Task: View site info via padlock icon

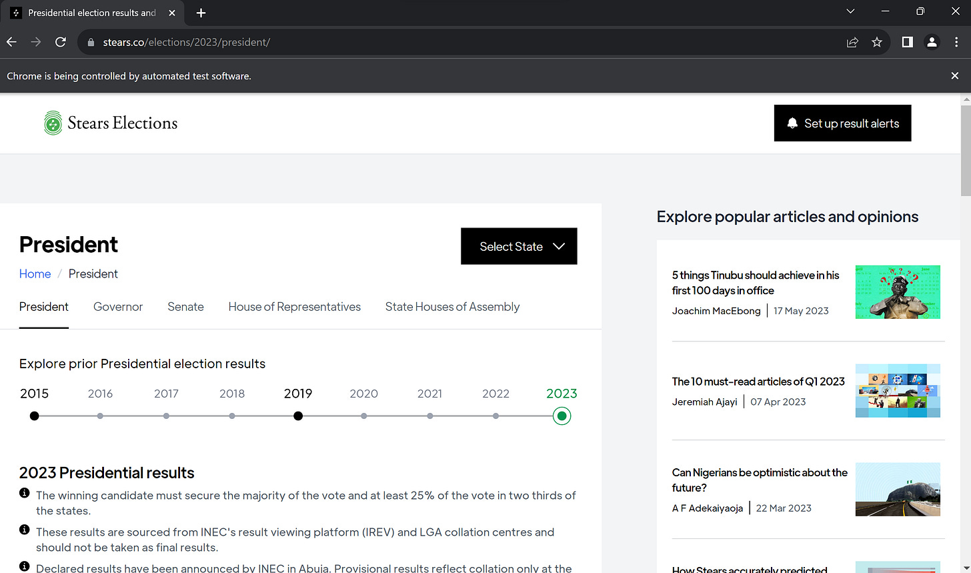Action: (x=91, y=42)
